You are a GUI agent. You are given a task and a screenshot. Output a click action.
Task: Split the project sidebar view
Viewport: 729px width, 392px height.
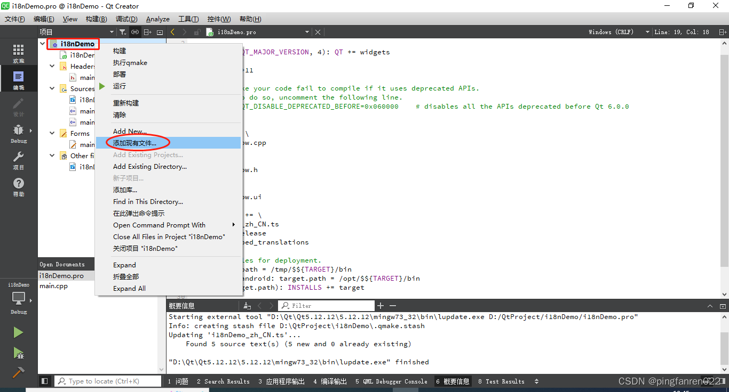[x=148, y=32]
